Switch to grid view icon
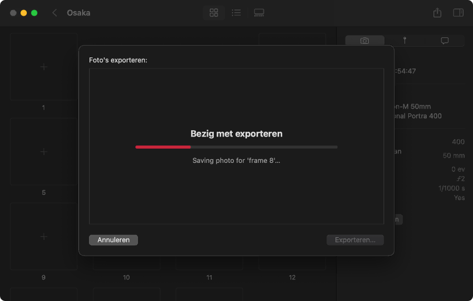Viewport: 473px width, 301px height. coord(213,13)
